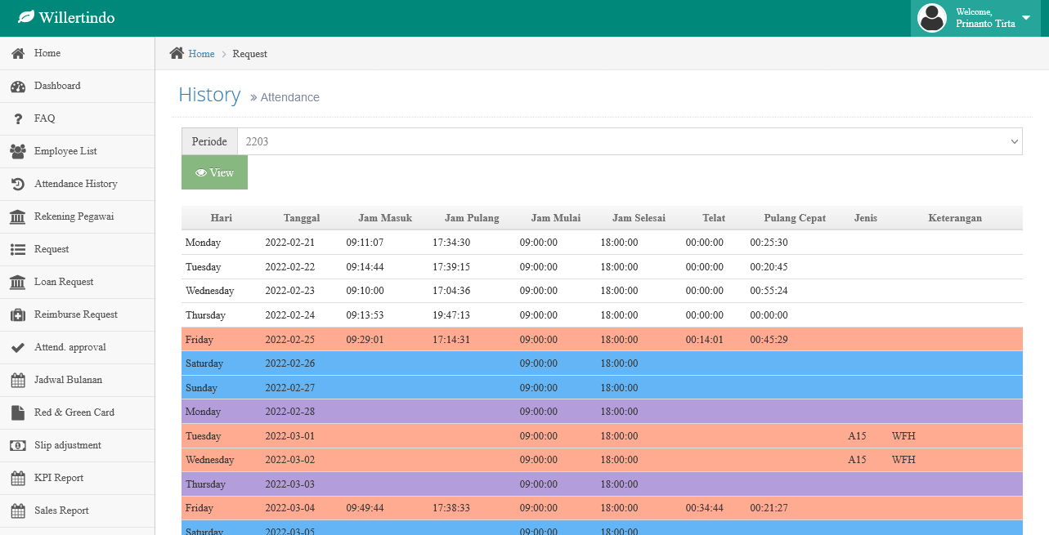Click the Telat column header

[x=714, y=218]
